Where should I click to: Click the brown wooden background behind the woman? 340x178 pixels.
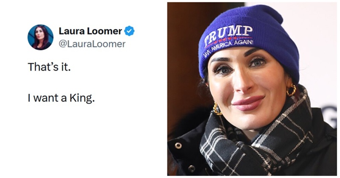183,64
